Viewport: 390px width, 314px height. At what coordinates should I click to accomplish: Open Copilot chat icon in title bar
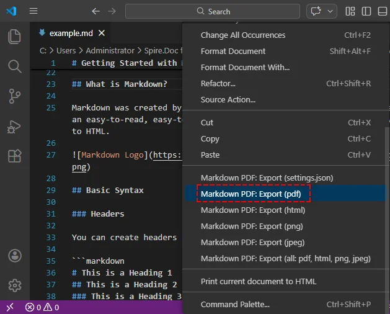316,11
